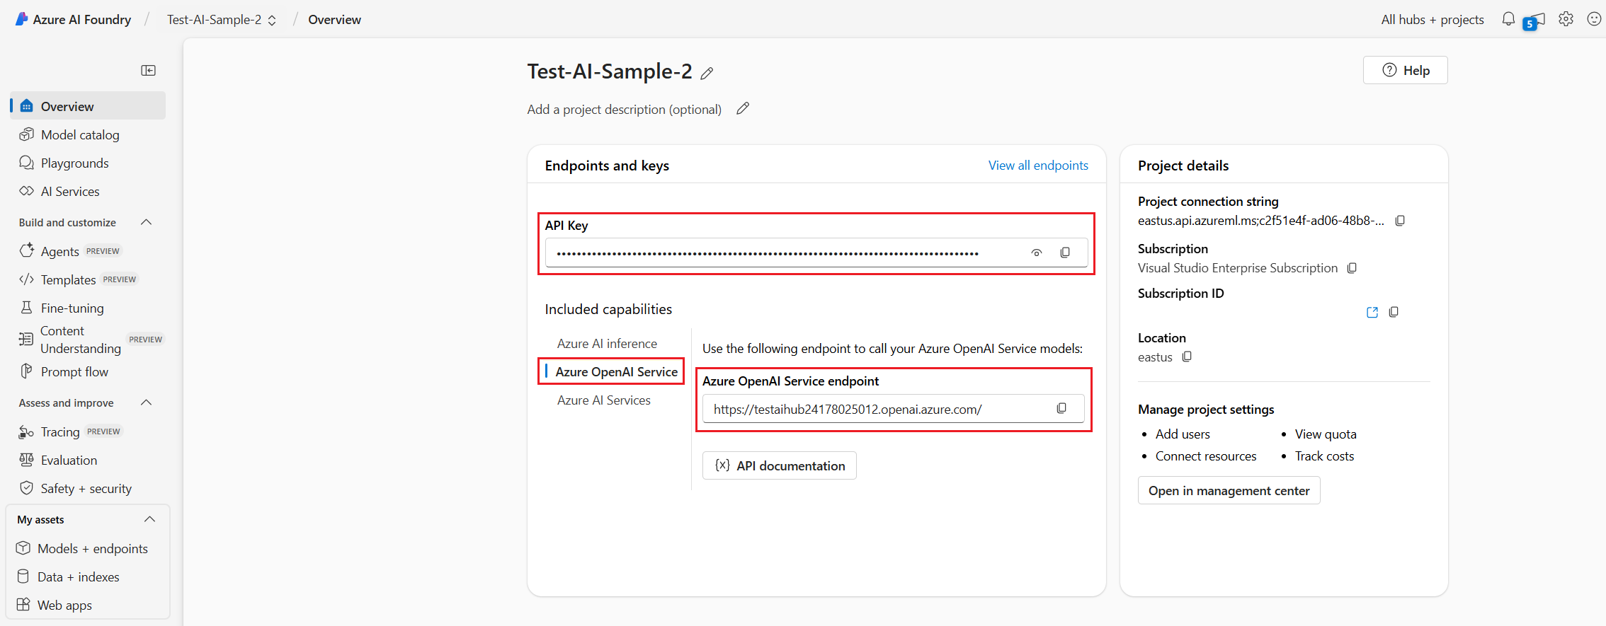This screenshot has width=1606, height=626.
Task: Click Open in management center
Action: tap(1229, 490)
